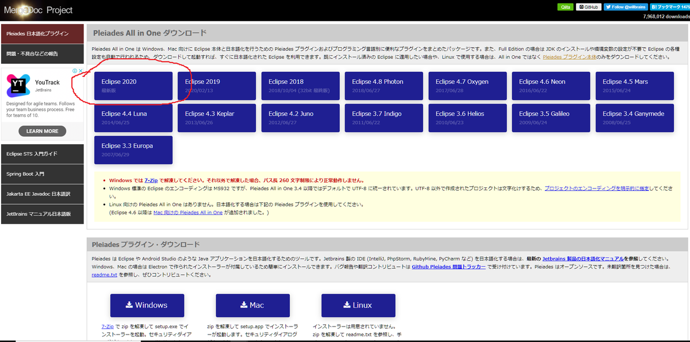The width and height of the screenshot is (690, 342).
Task: Open JetBrains マニュアル日本語版 sidebar item
Action: [x=43, y=214]
